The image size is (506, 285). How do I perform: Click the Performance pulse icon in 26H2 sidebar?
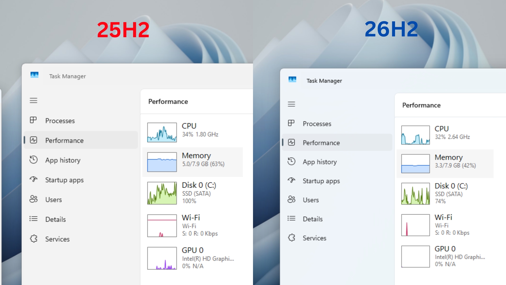pos(291,142)
